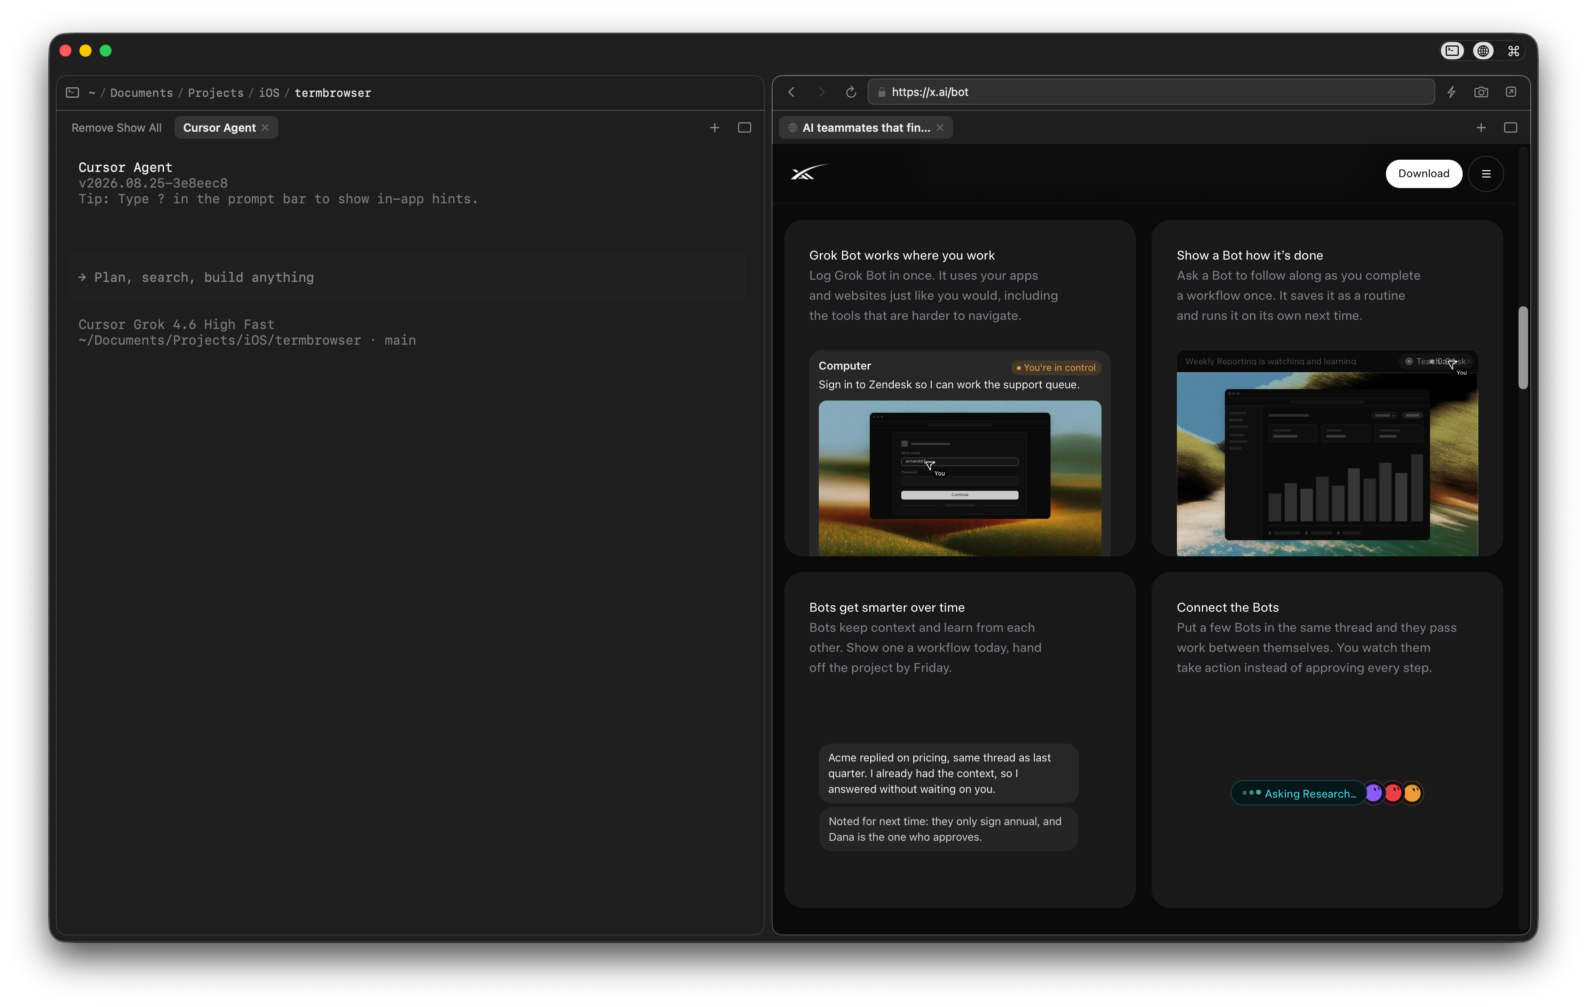This screenshot has width=1587, height=1007.
Task: Click the Zendesk sign-in demo thumbnail
Action: [960, 478]
